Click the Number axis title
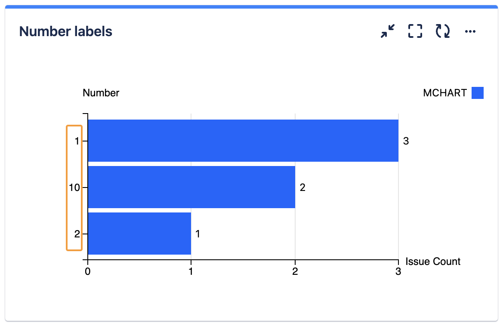The height and width of the screenshot is (326, 503). pos(101,93)
